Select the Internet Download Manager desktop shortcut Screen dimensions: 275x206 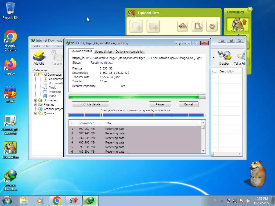click(x=10, y=180)
